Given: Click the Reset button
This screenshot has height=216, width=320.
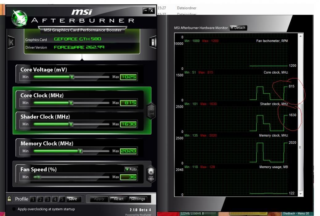Looking at the screenshot, I should coord(118,199).
